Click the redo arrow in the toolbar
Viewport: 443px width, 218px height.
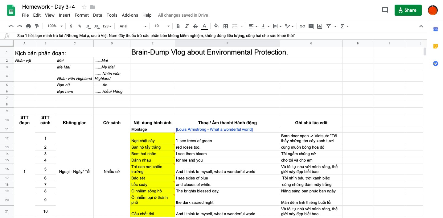pyautogui.click(x=20, y=26)
